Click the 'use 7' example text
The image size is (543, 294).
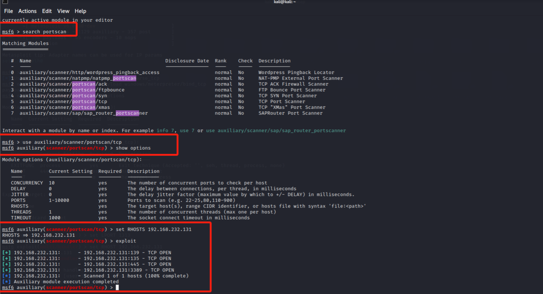(x=187, y=130)
